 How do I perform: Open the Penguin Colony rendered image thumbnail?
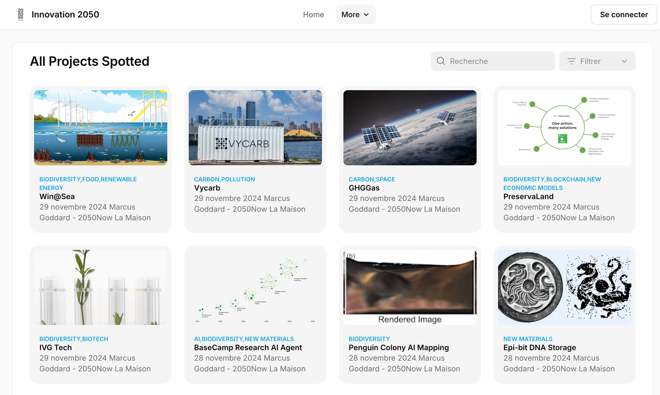(x=410, y=287)
